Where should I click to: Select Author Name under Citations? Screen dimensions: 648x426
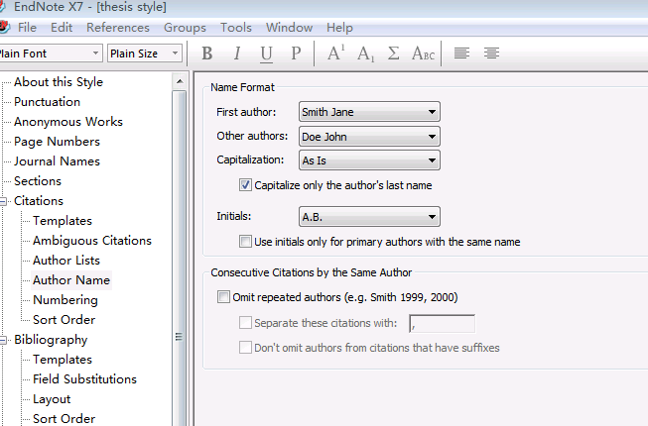71,280
